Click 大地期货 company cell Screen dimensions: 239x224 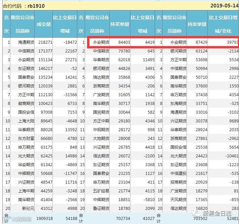101,139
